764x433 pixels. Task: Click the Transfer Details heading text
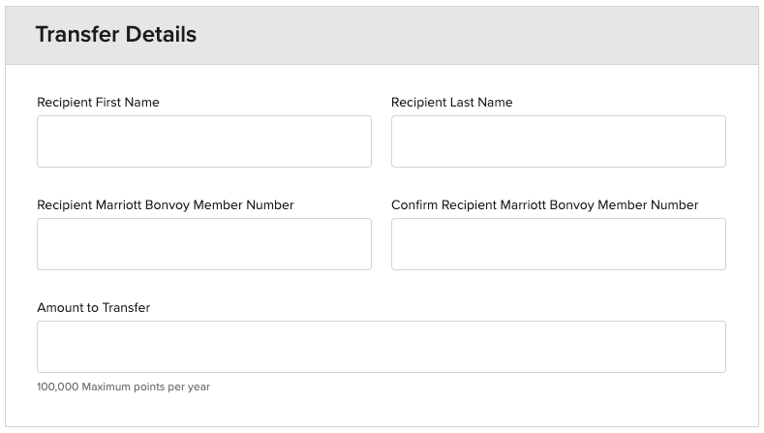(x=116, y=35)
